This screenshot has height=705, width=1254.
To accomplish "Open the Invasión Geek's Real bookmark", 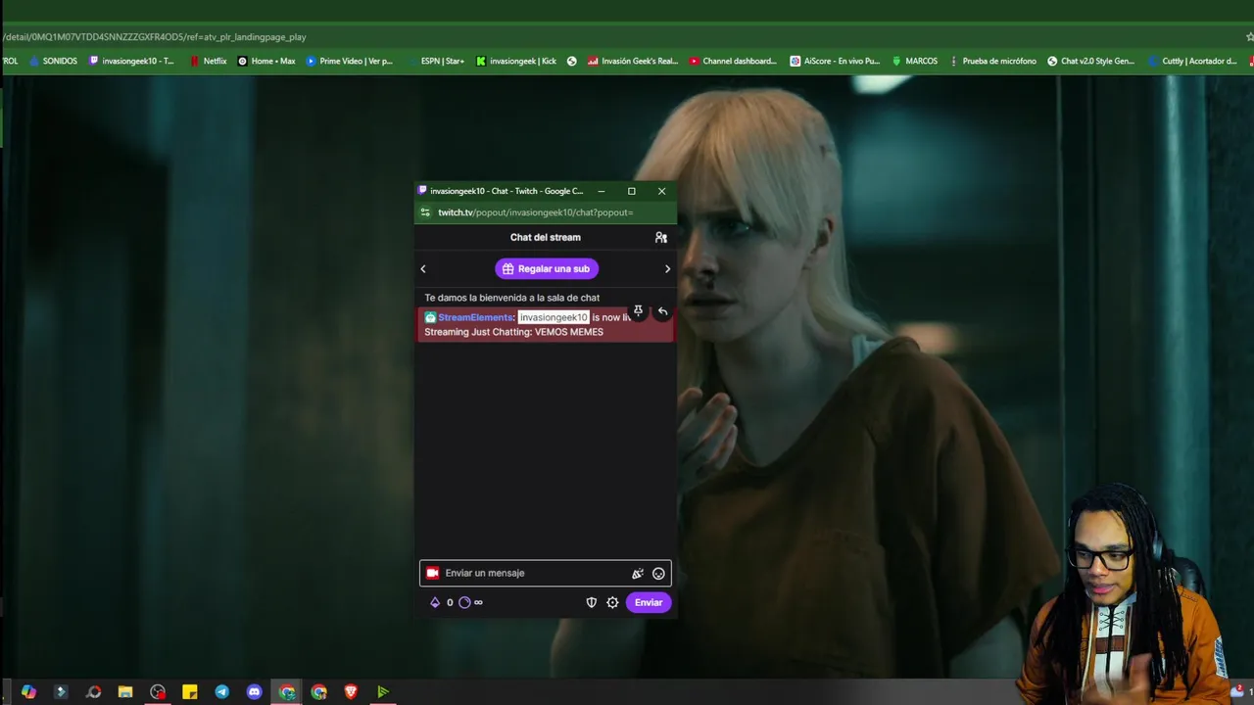I will coord(633,61).
